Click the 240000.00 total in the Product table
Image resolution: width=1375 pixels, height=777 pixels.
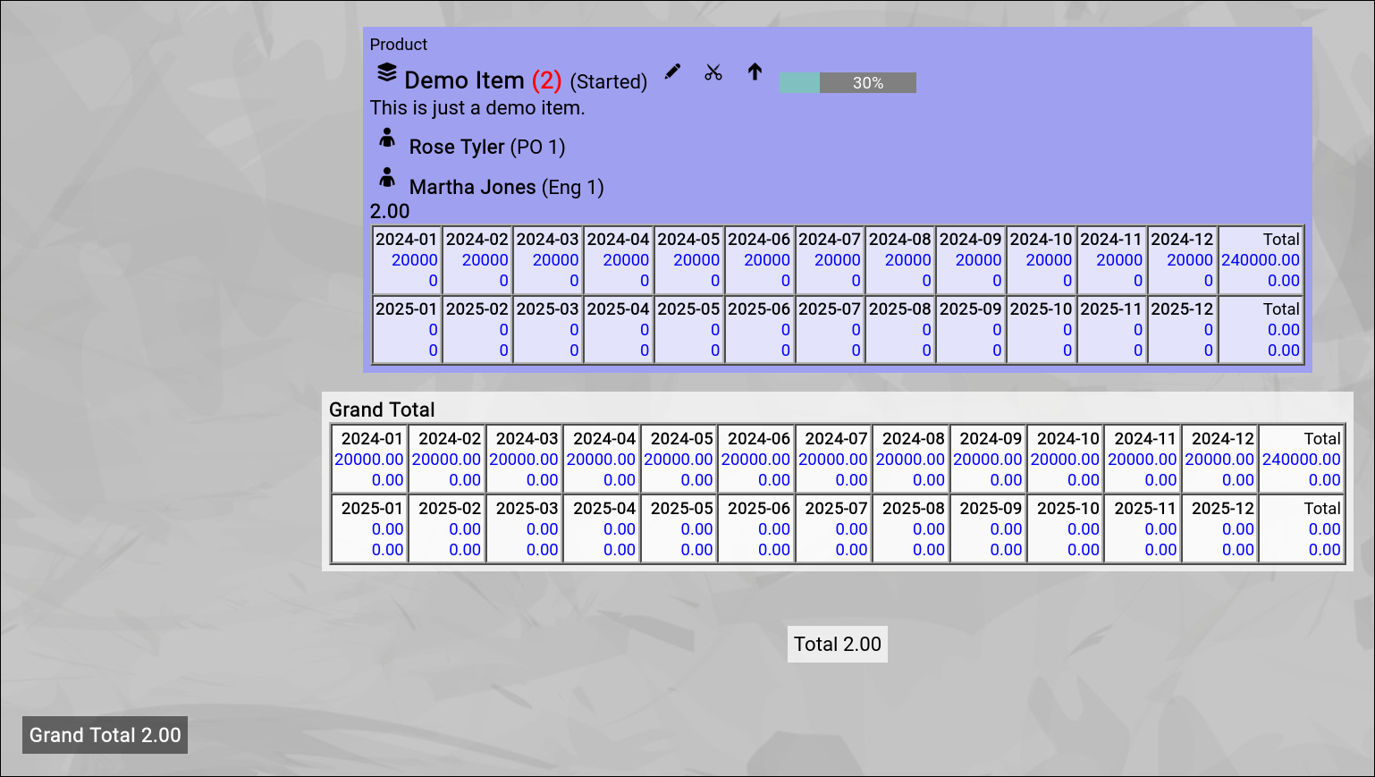[x=1260, y=260]
